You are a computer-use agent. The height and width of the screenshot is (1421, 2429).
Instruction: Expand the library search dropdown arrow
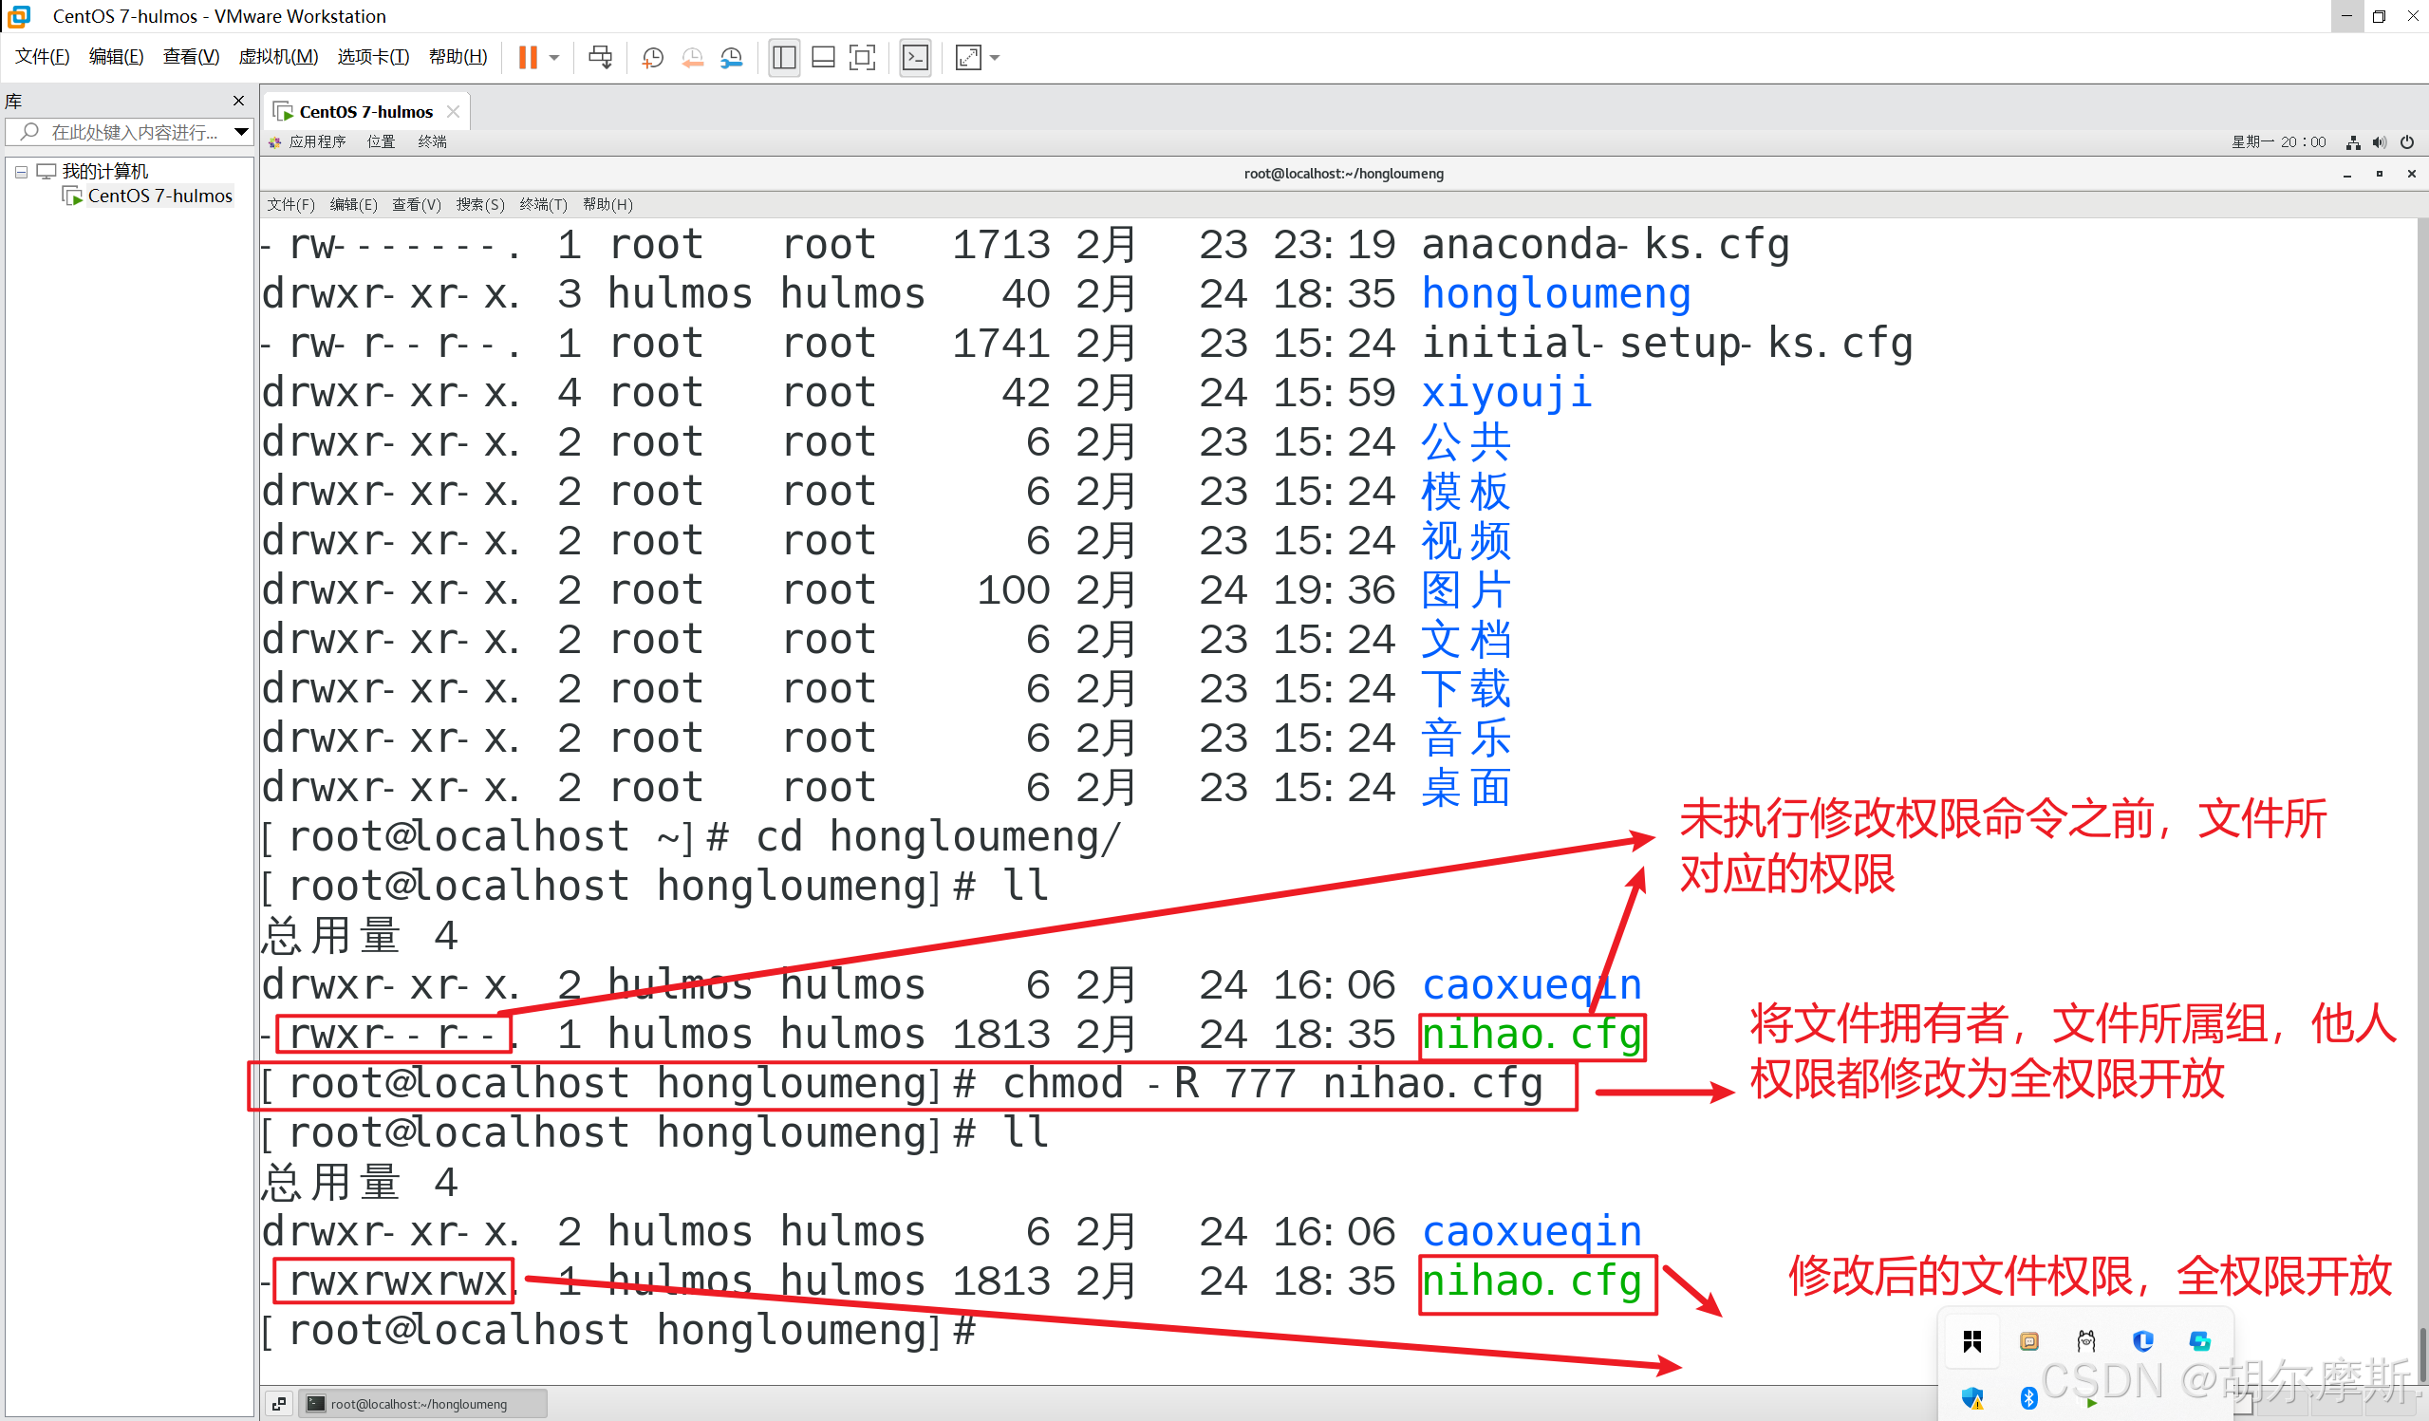click(241, 132)
